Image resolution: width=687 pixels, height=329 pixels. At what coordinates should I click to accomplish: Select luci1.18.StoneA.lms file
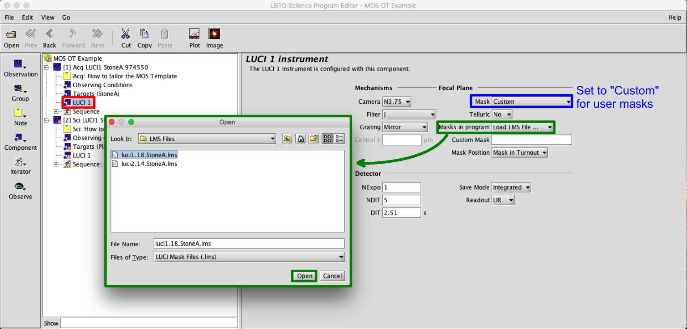[145, 155]
